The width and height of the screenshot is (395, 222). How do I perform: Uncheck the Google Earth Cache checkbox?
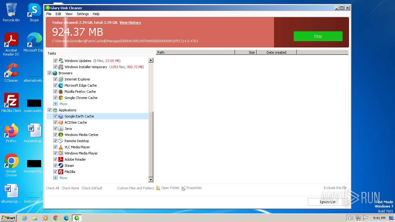(56, 116)
